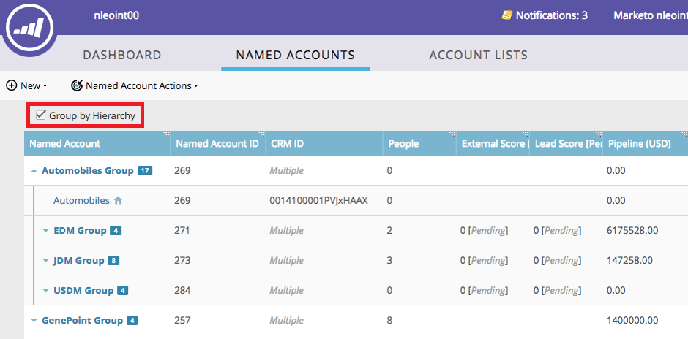Uncheck the Group by Hierarchy checkbox
The width and height of the screenshot is (688, 339).
[x=41, y=115]
